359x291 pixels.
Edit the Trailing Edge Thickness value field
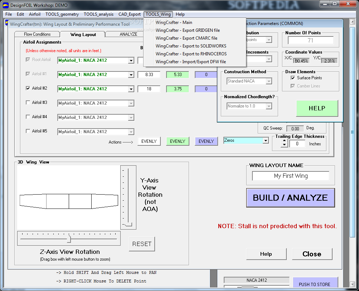[297, 144]
